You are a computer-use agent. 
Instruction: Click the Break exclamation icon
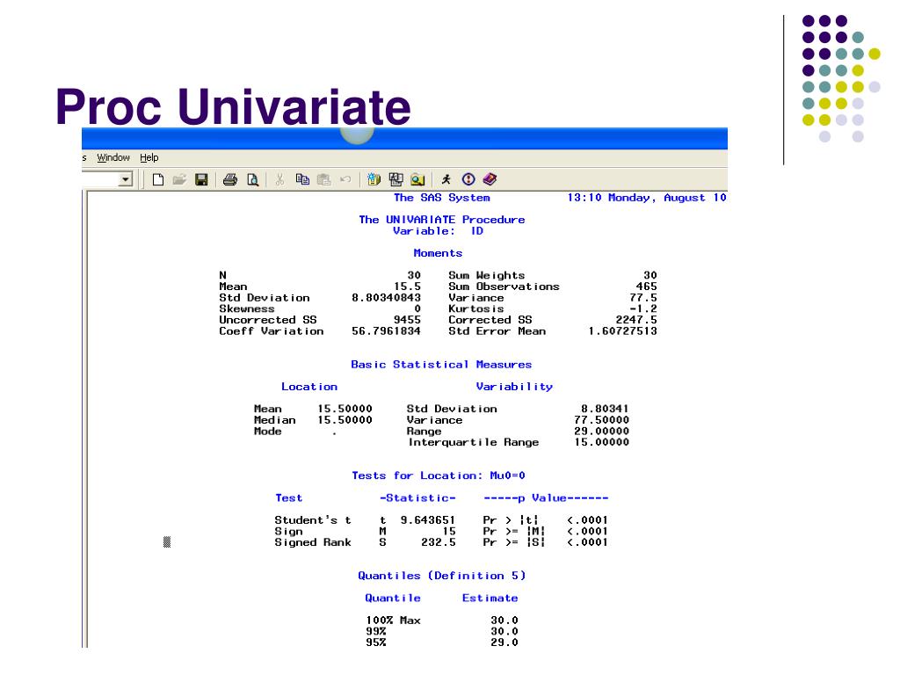pyautogui.click(x=468, y=179)
